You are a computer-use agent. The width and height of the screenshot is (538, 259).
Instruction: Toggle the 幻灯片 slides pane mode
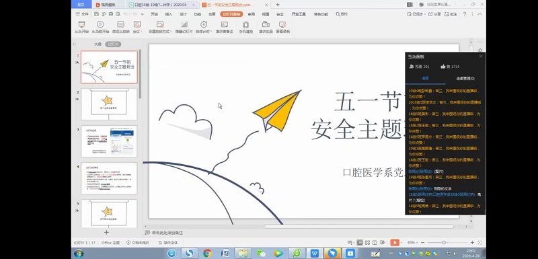(113, 44)
